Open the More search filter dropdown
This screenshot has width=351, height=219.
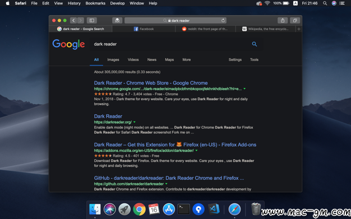coord(187,60)
